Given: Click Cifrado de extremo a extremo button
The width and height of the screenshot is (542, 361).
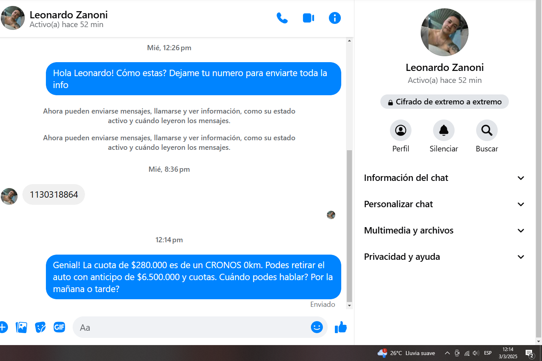Looking at the screenshot, I should tap(445, 102).
